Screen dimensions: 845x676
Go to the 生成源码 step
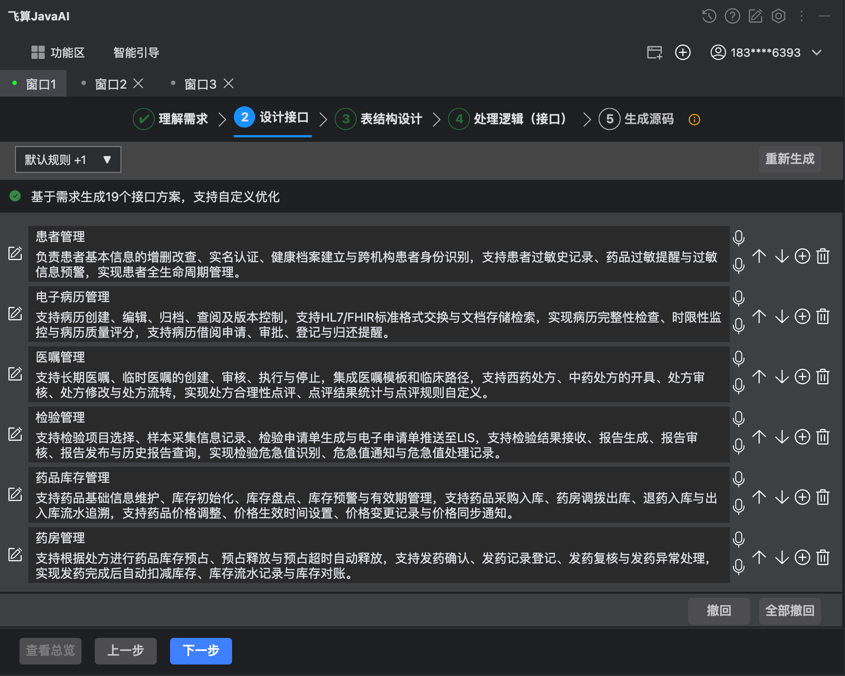tap(636, 119)
